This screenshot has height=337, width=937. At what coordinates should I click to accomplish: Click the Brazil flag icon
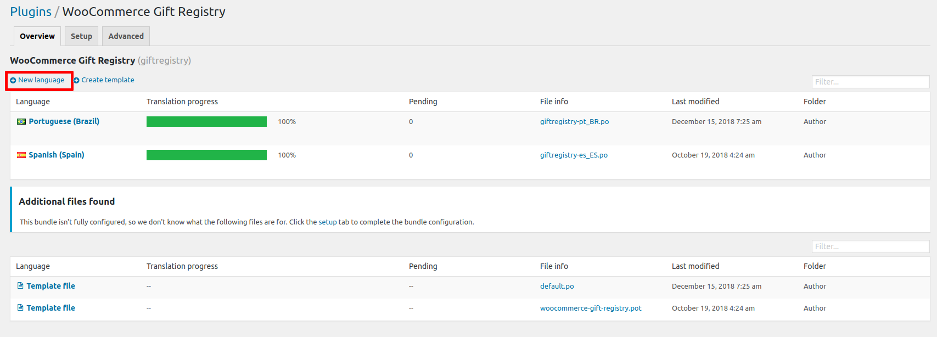21,122
